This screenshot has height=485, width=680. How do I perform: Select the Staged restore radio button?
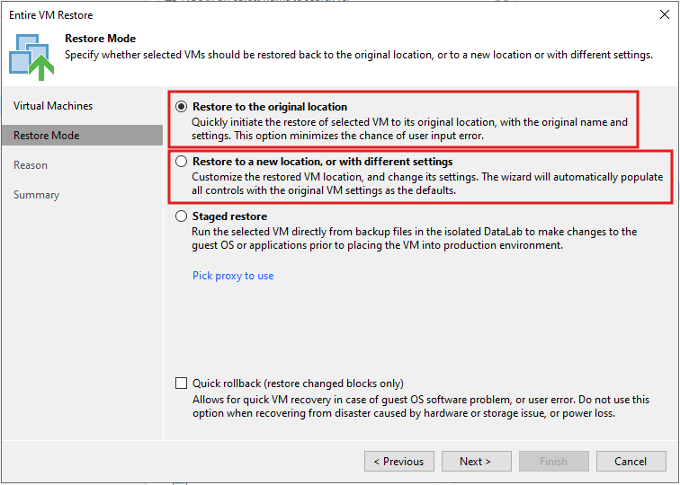point(182,216)
